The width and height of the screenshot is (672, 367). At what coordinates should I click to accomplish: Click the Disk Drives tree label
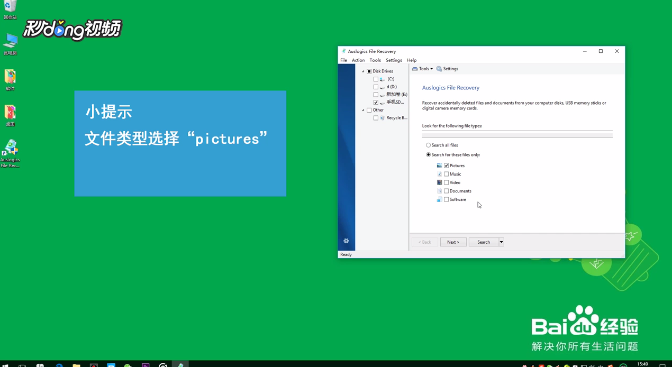(x=383, y=71)
